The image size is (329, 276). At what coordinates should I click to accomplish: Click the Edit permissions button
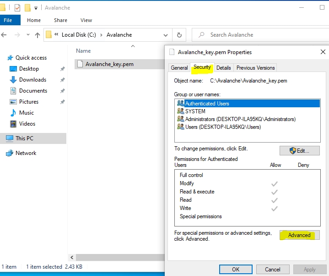coord(299,150)
